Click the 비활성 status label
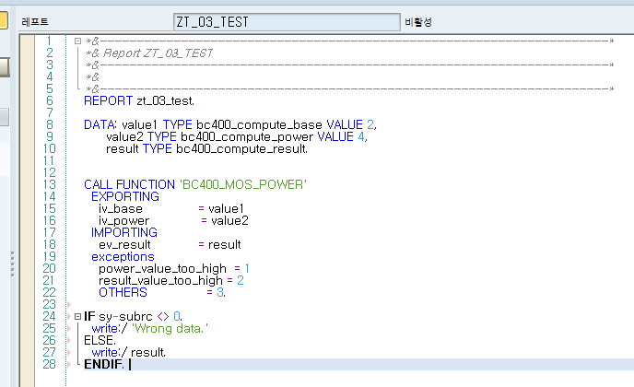Screen dimensions: 634x387 pyautogui.click(x=418, y=22)
